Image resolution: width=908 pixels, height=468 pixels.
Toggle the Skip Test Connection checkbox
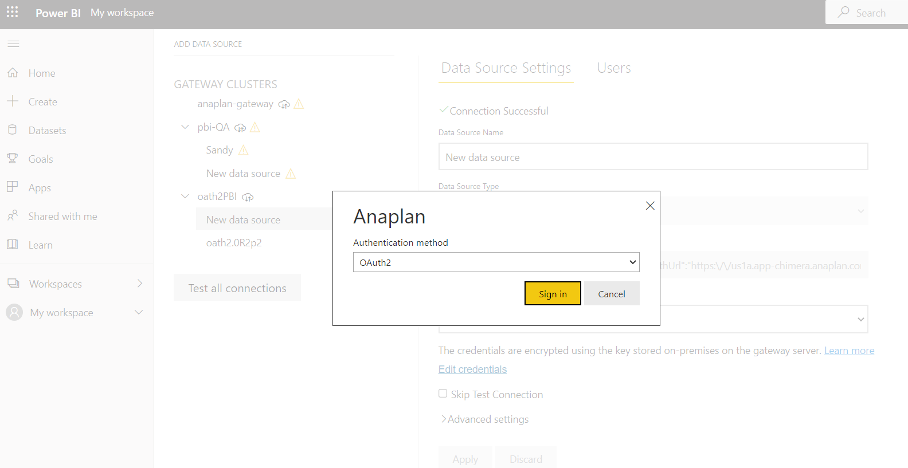tap(443, 394)
